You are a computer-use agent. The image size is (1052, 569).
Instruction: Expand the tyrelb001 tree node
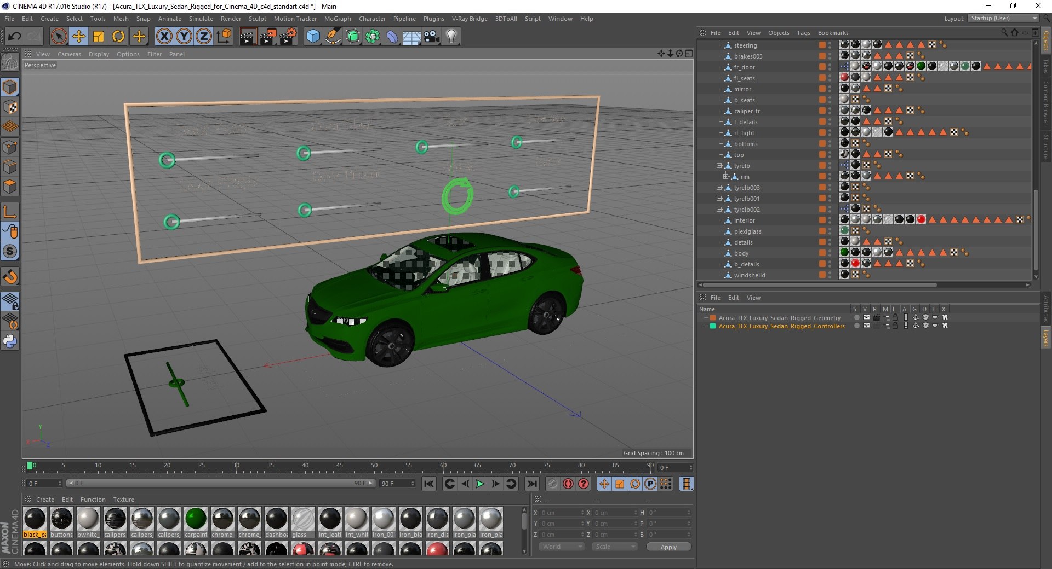pyautogui.click(x=719, y=199)
